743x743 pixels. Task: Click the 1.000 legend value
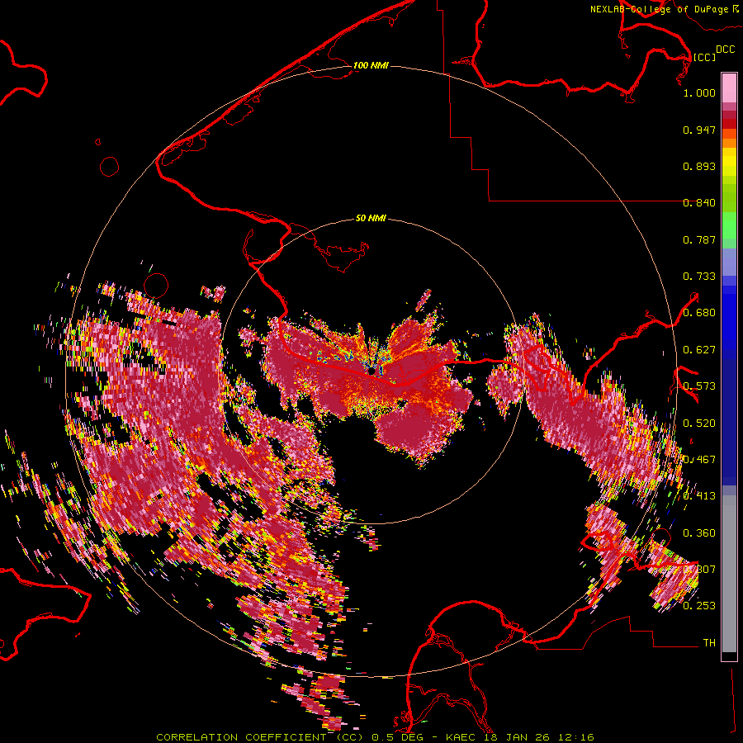click(699, 92)
